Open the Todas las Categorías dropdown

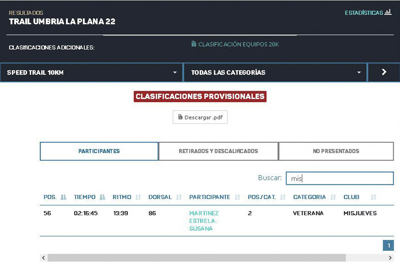(275, 73)
